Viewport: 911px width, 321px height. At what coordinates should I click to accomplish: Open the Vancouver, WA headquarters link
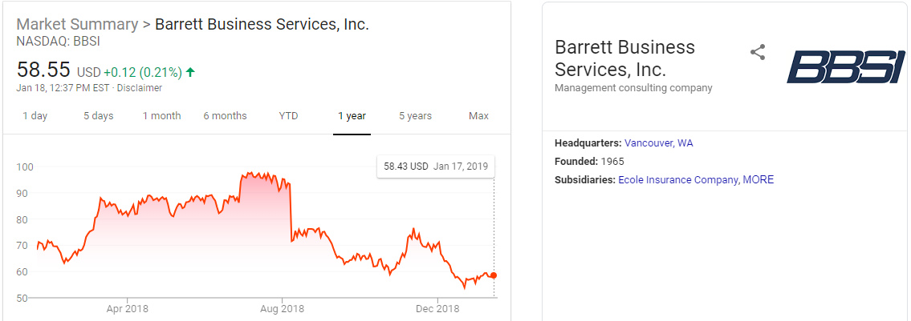tap(658, 143)
